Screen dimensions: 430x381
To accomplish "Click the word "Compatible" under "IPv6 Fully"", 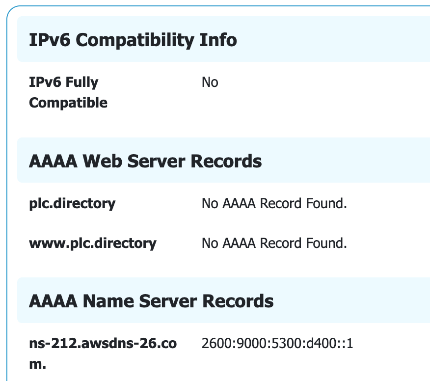I will [68, 103].
